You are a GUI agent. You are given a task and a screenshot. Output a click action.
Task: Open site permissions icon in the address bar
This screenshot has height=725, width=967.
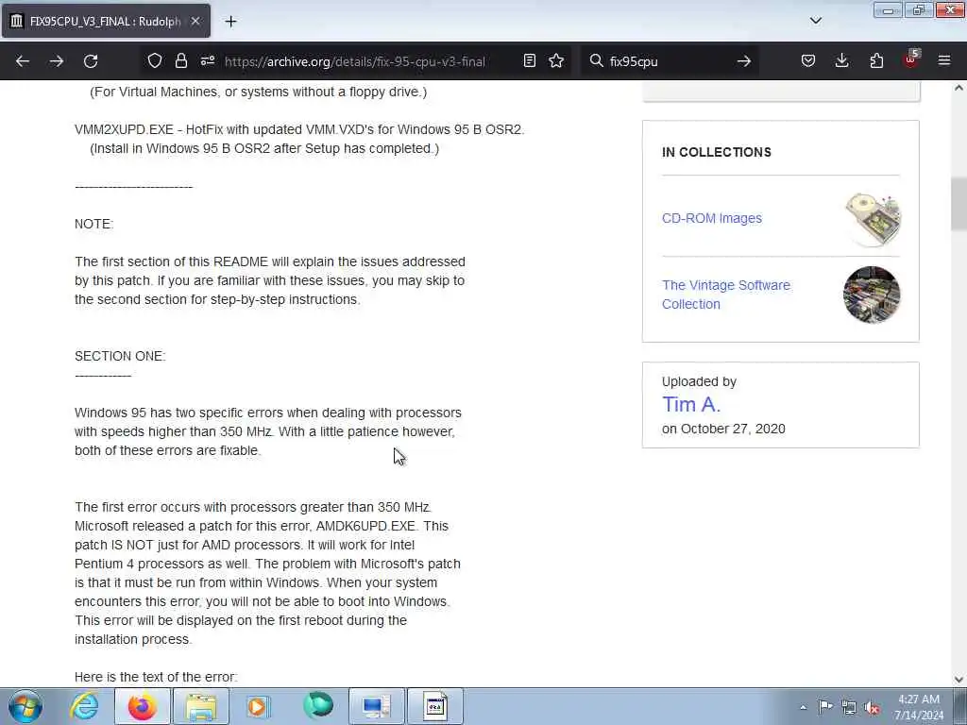[x=207, y=60]
